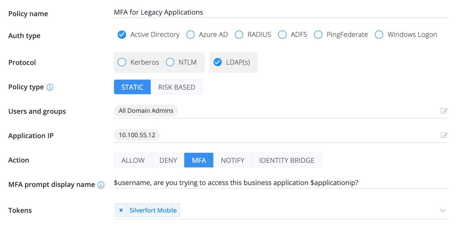Select the Azure AD auth type
Screen dimensions: 476x229
pyautogui.click(x=191, y=35)
